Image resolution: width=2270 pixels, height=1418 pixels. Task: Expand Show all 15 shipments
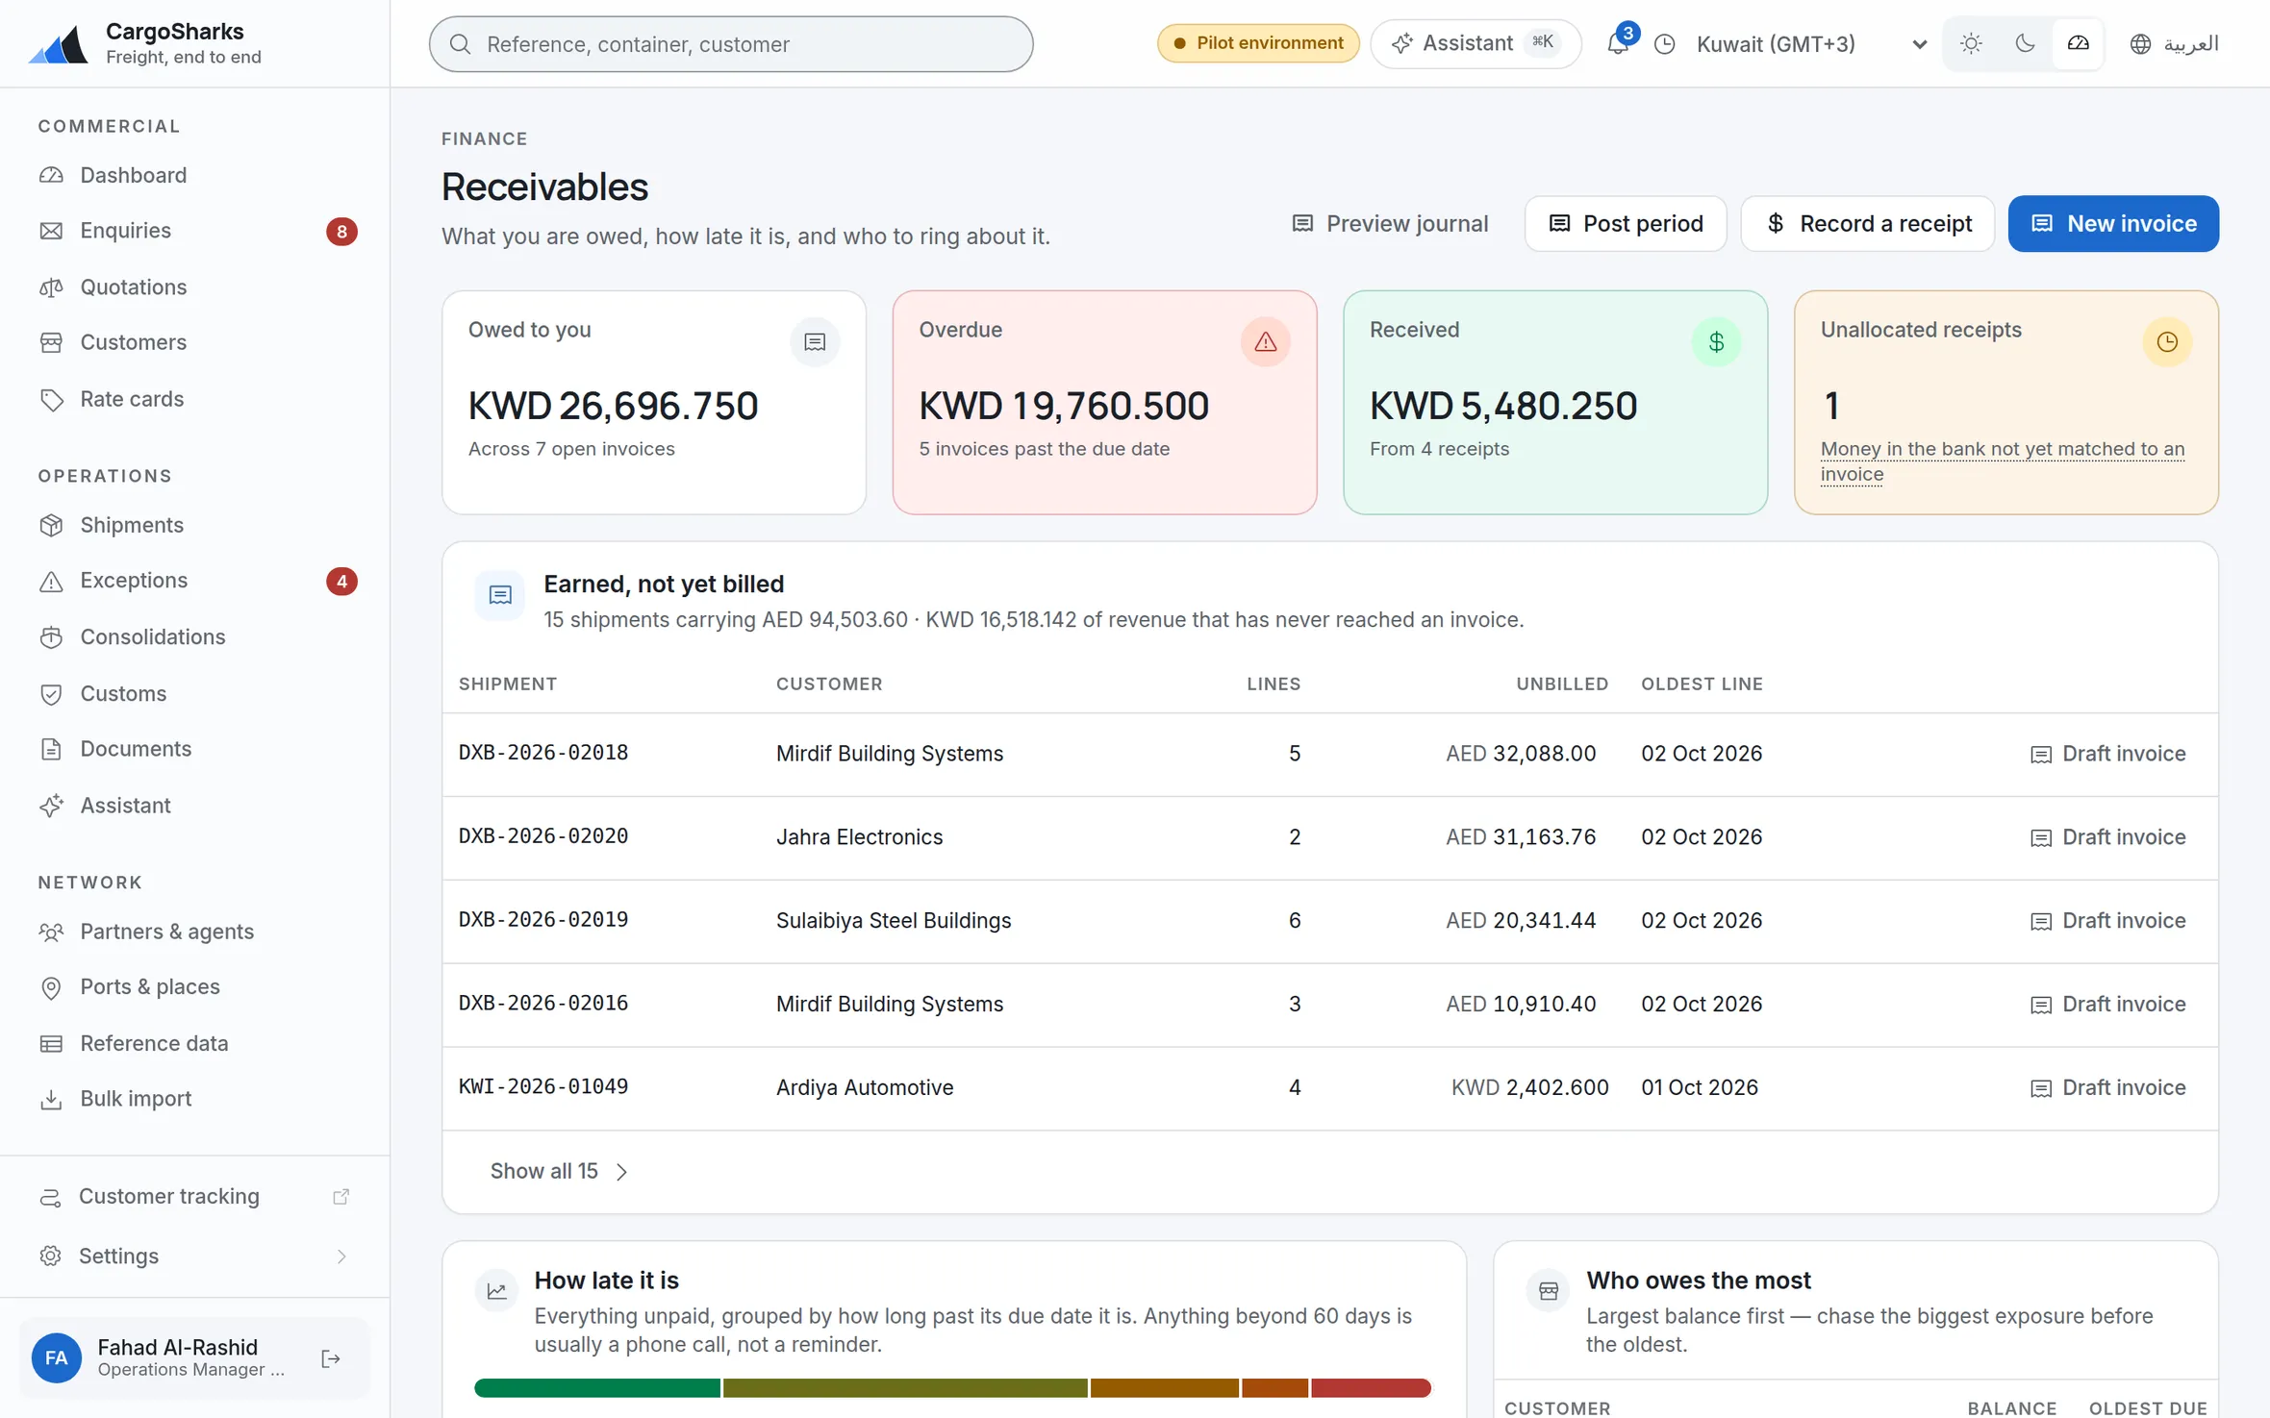[x=559, y=1171]
